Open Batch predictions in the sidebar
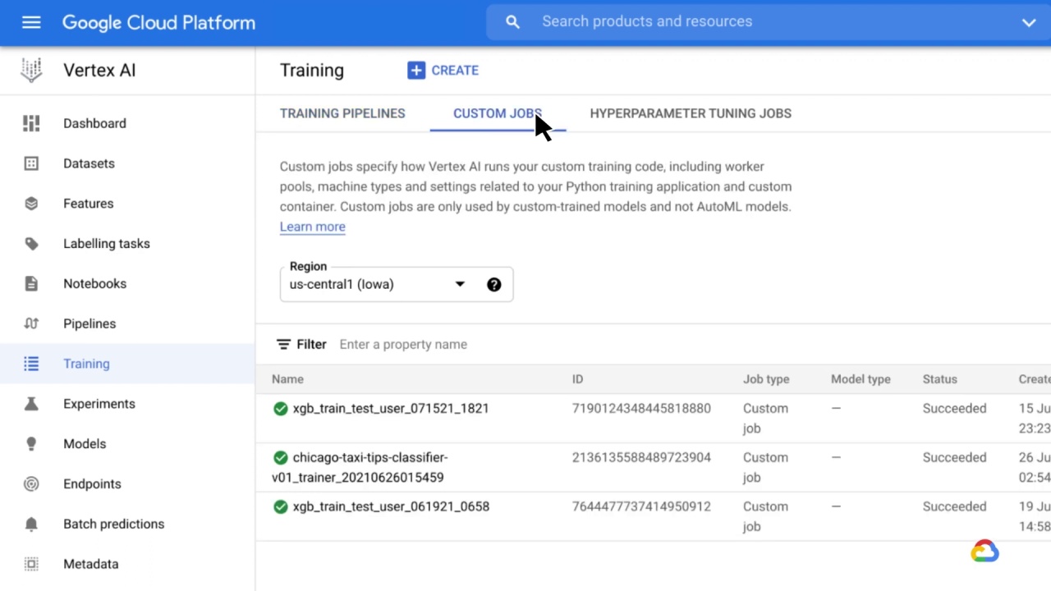Viewport: 1051px width, 591px height. (x=113, y=525)
